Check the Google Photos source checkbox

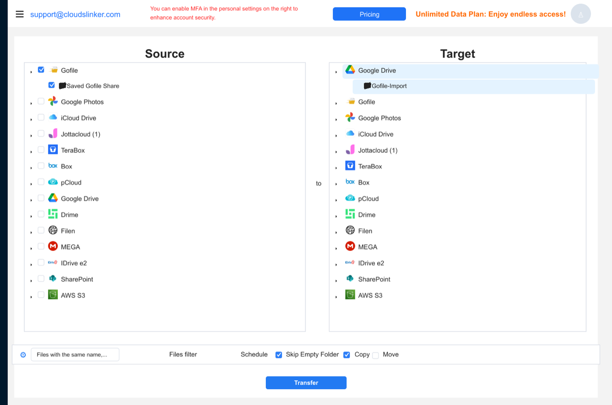coord(41,101)
